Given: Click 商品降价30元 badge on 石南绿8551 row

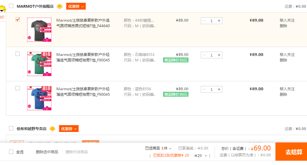Looking at the screenshot, I should point(175,60).
